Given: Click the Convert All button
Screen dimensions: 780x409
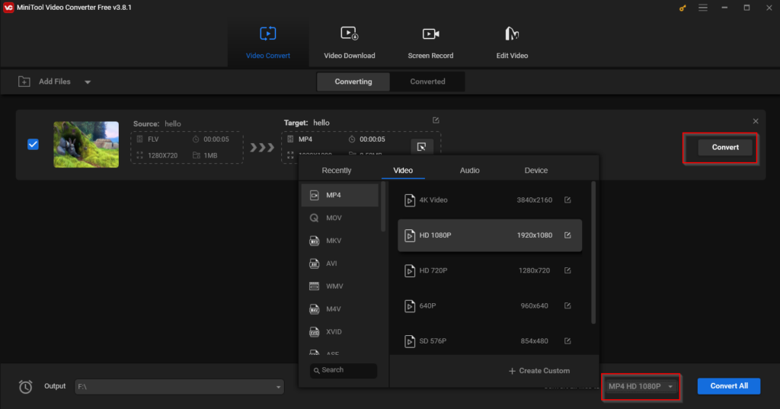Looking at the screenshot, I should 729,386.
